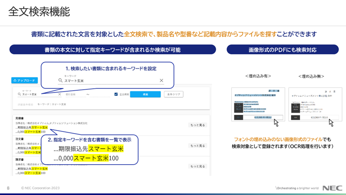
Task: Clear the keyword with the callout X icon
Action: [x=161, y=80]
